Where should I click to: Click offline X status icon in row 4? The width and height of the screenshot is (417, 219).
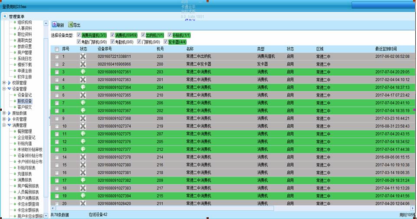pyautogui.click(x=83, y=80)
